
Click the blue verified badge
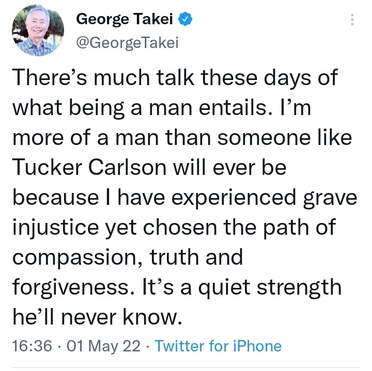[186, 20]
